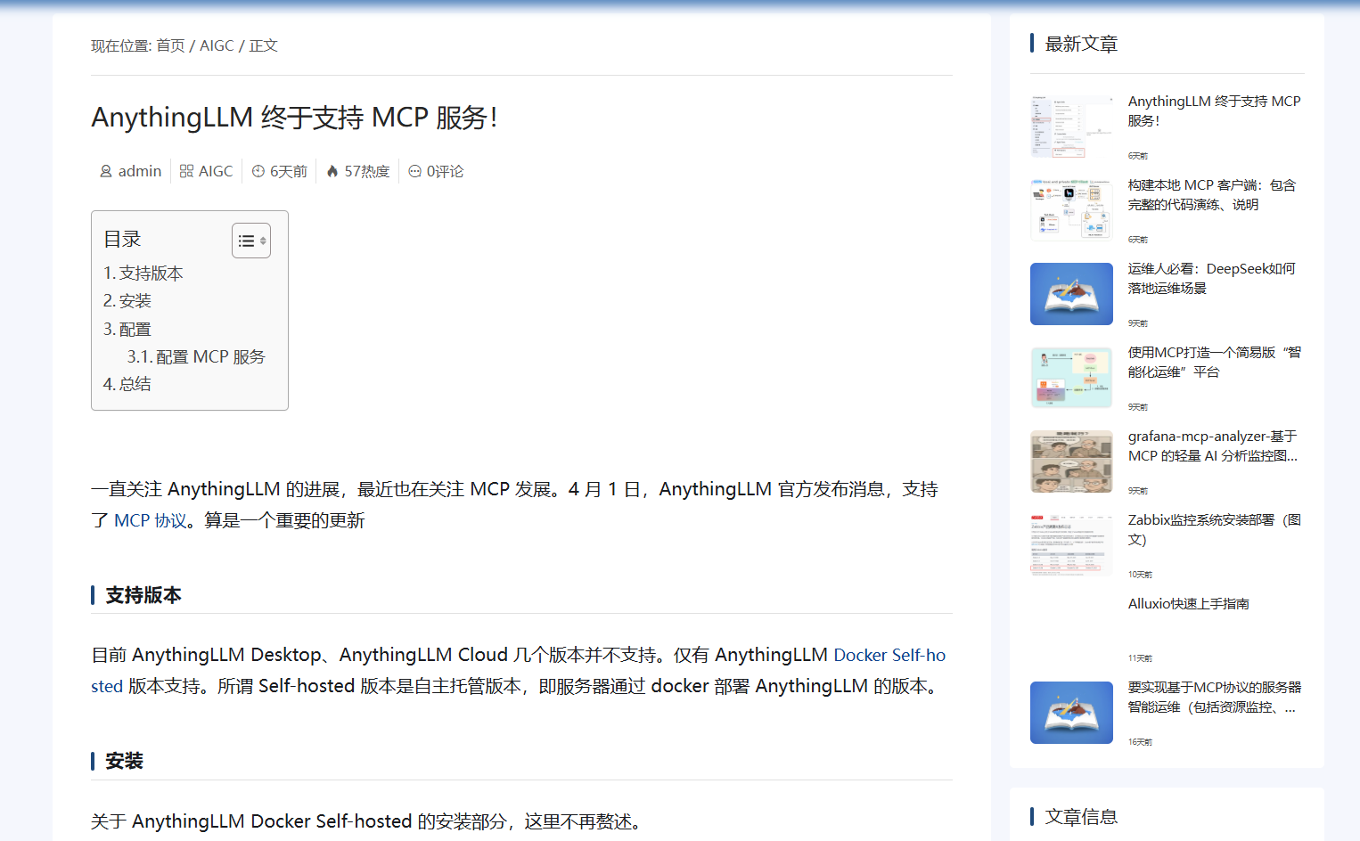
Task: Open sidebar article Zabbix监控系统安装部署
Action: [x=1214, y=530]
